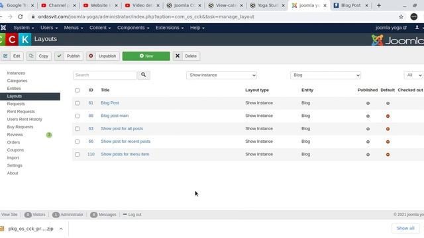
Task: Open the Blog entity filter dropdown
Action: (x=325, y=75)
